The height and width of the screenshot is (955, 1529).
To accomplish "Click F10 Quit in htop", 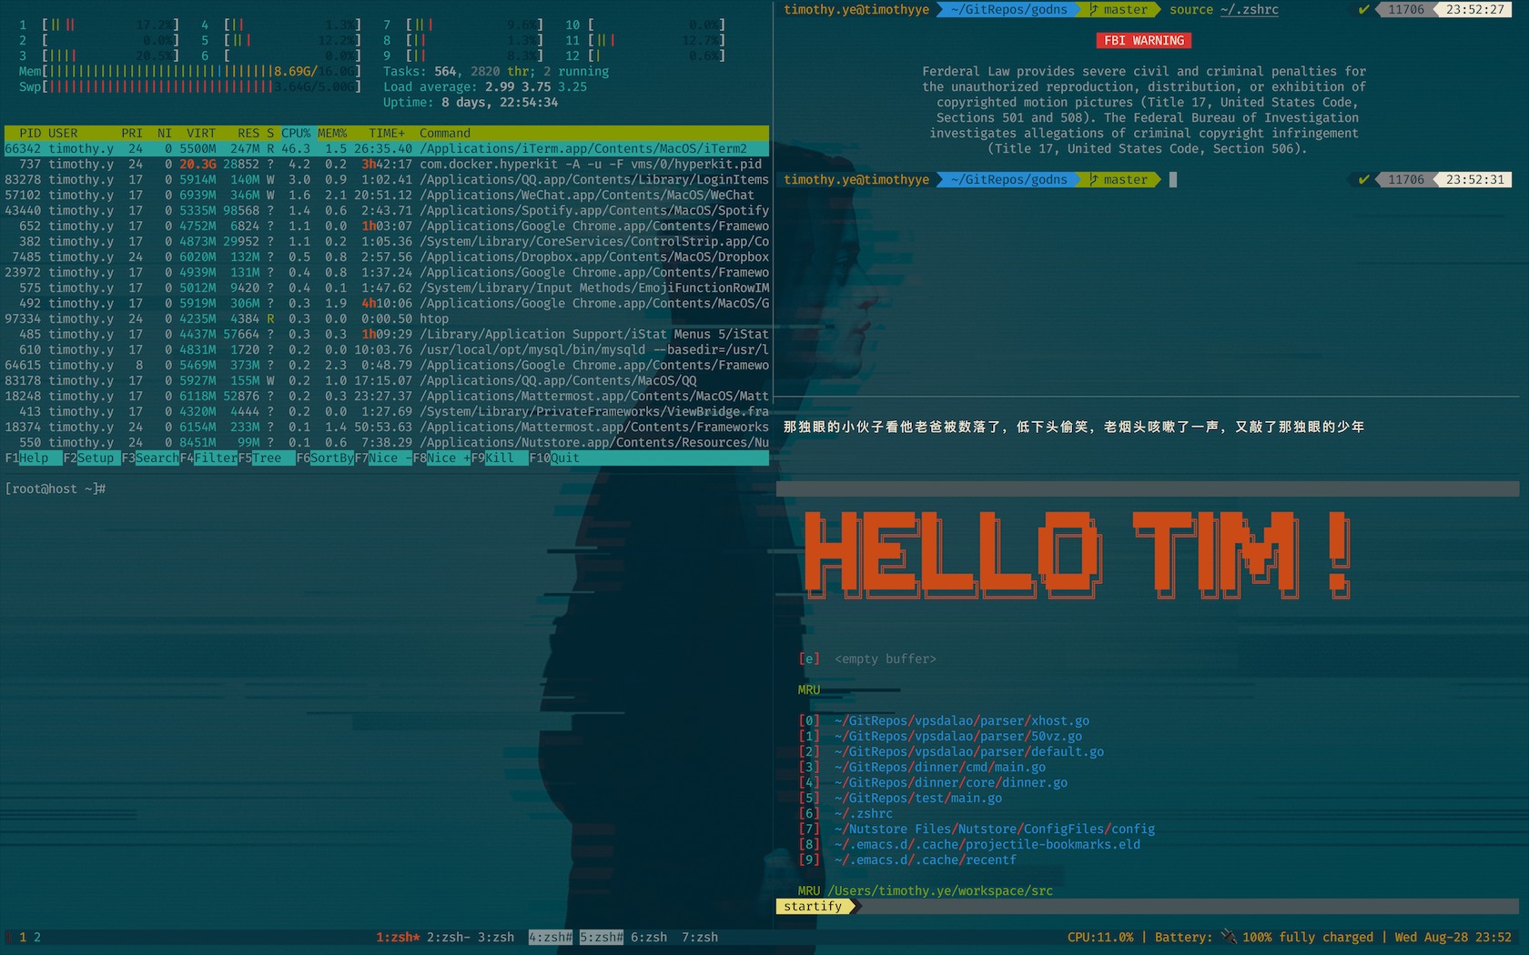I will tap(554, 458).
